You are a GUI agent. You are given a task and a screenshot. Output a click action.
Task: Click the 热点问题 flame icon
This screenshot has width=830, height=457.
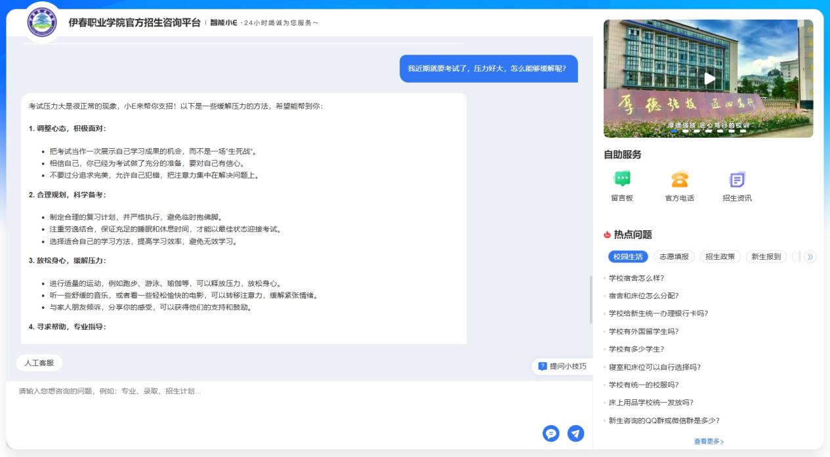pos(607,235)
